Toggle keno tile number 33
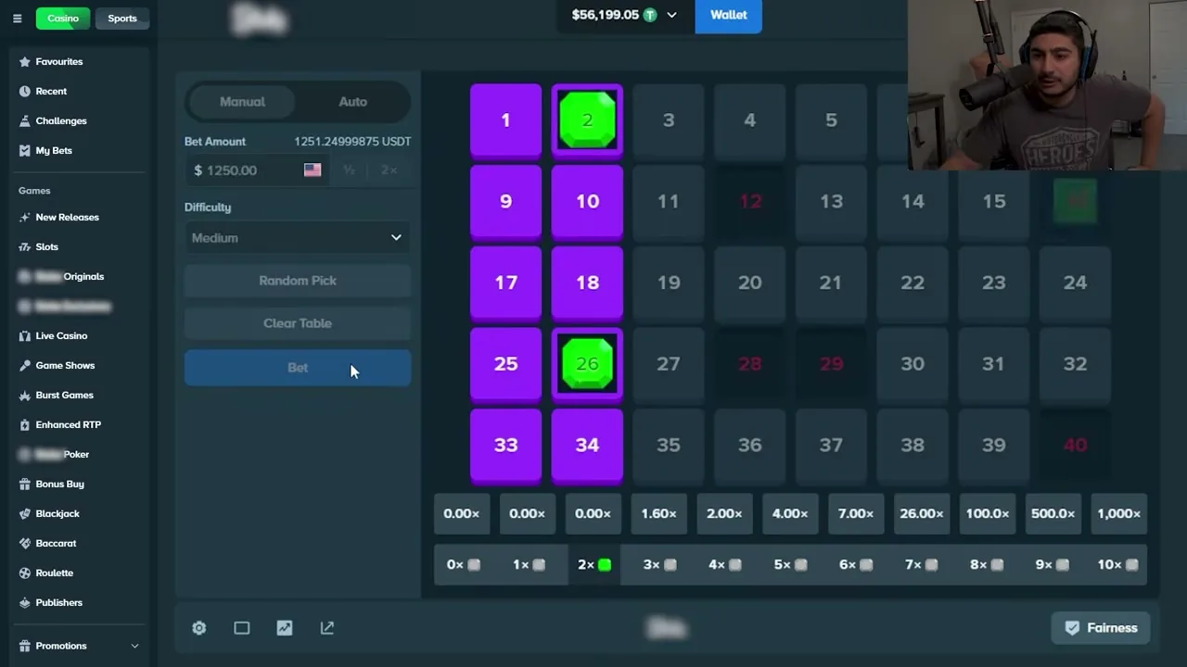Viewport: 1187px width, 667px height. (x=505, y=445)
